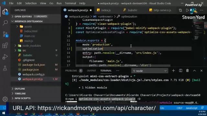
Task: Click the Run Code play icon
Action: point(187,10)
